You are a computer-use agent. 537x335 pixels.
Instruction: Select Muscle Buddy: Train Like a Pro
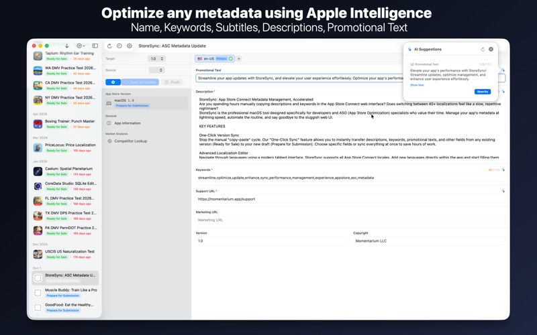(x=65, y=293)
